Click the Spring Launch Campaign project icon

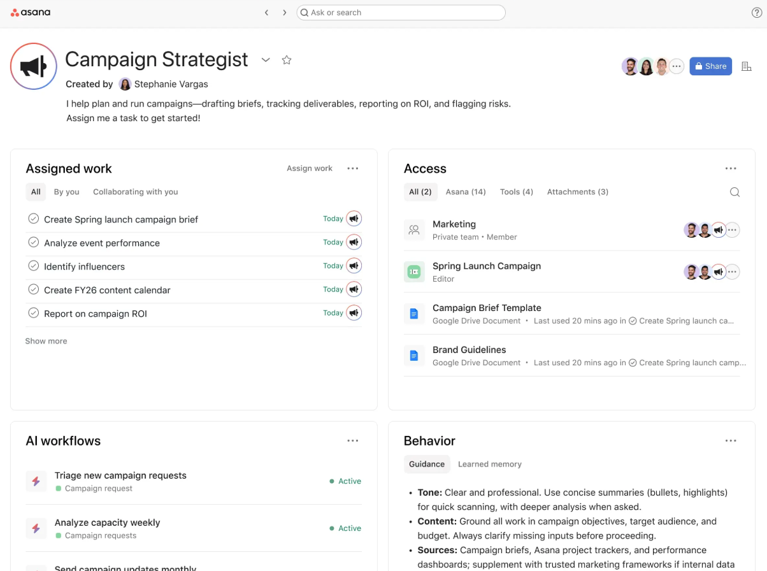click(414, 271)
